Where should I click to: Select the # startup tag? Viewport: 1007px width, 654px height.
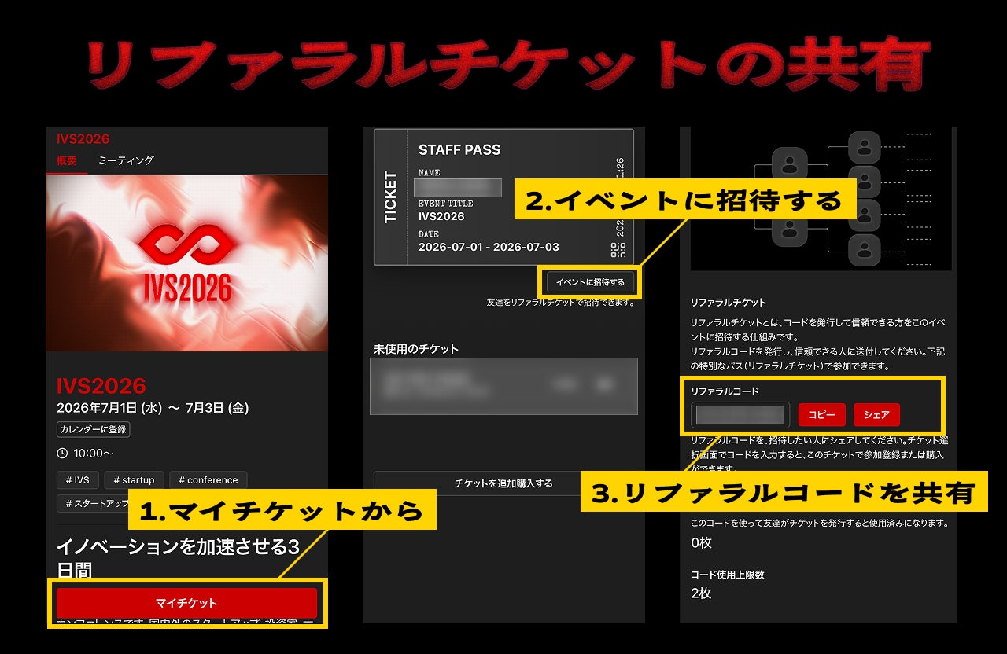click(134, 479)
